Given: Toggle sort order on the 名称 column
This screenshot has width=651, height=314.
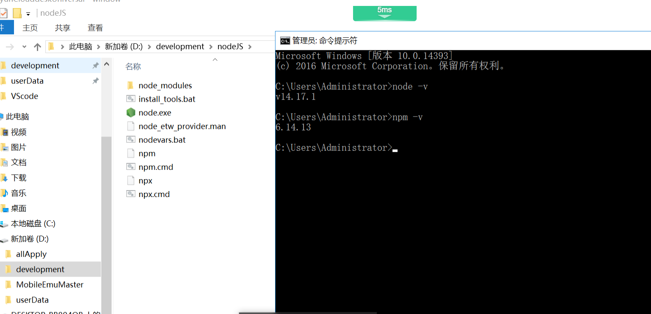Looking at the screenshot, I should tap(133, 66).
